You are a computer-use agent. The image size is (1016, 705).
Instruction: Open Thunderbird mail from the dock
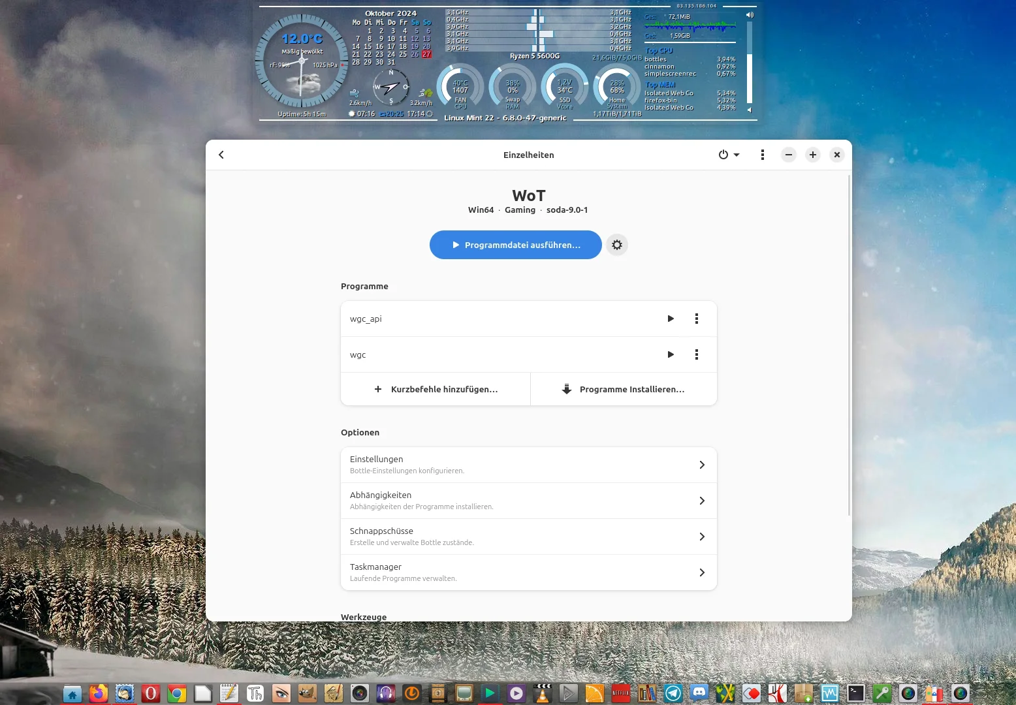125,693
